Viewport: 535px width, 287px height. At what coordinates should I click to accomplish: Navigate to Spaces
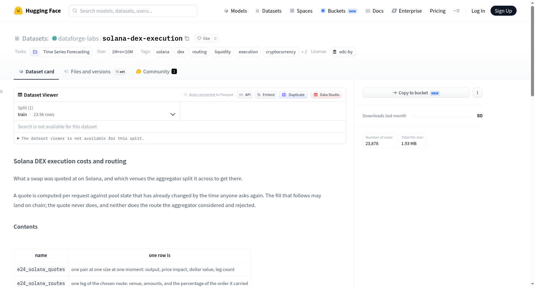pyautogui.click(x=301, y=11)
